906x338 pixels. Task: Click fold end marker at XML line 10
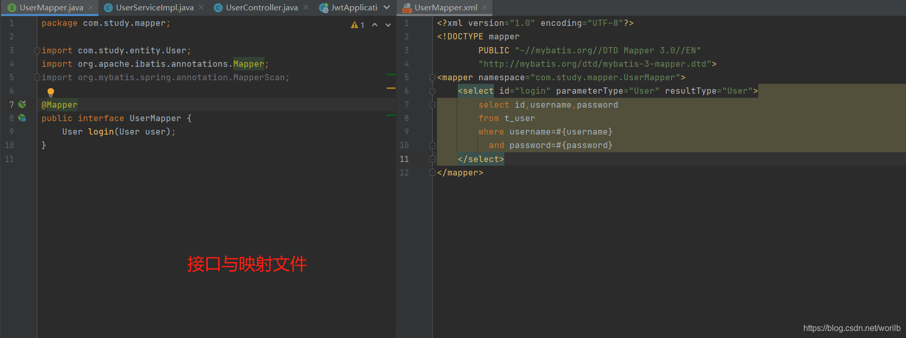pyautogui.click(x=432, y=145)
